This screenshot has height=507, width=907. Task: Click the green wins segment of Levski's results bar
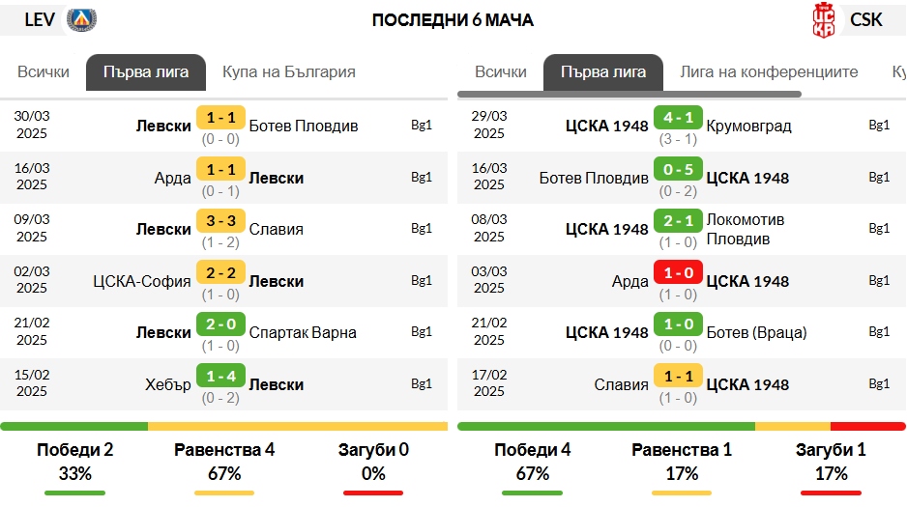(x=74, y=426)
